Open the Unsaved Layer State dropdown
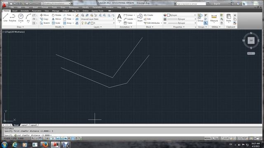The height and width of the screenshot is (148, 264). [98, 19]
